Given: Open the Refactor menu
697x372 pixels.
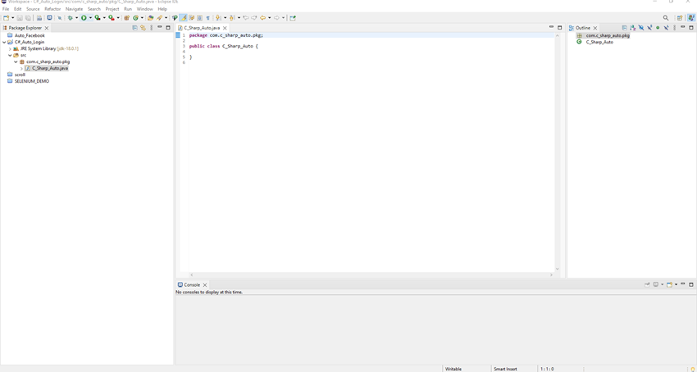Looking at the screenshot, I should 52,9.
